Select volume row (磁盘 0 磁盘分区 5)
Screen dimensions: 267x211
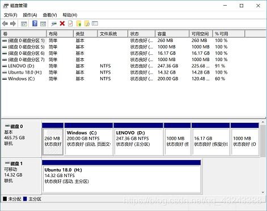click(x=123, y=47)
